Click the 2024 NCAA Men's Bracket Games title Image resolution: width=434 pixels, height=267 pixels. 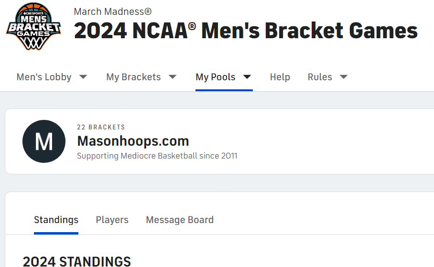246,31
